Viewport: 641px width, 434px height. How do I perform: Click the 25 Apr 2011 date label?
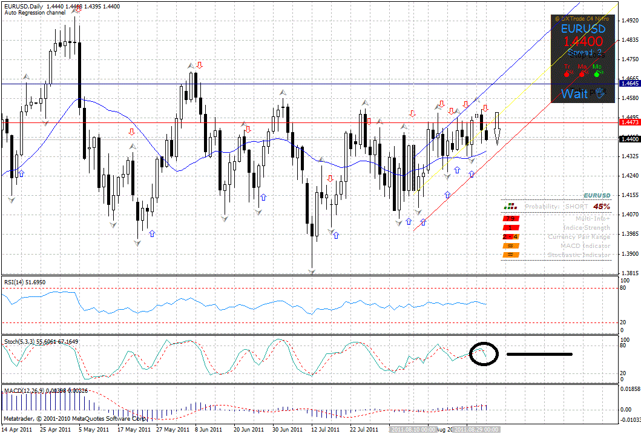coord(55,430)
